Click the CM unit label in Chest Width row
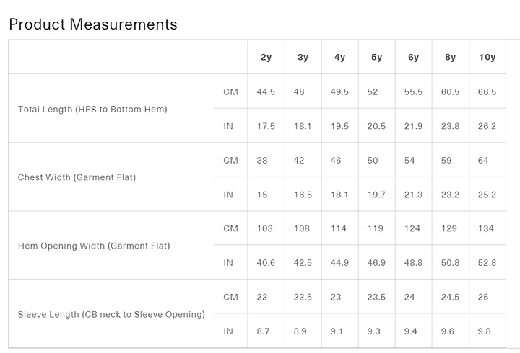This screenshot has height=353, width=520. pos(231,161)
